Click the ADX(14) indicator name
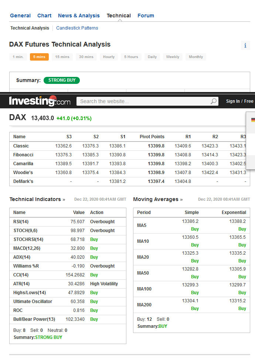The height and width of the screenshot is (364, 255). coord(22,257)
